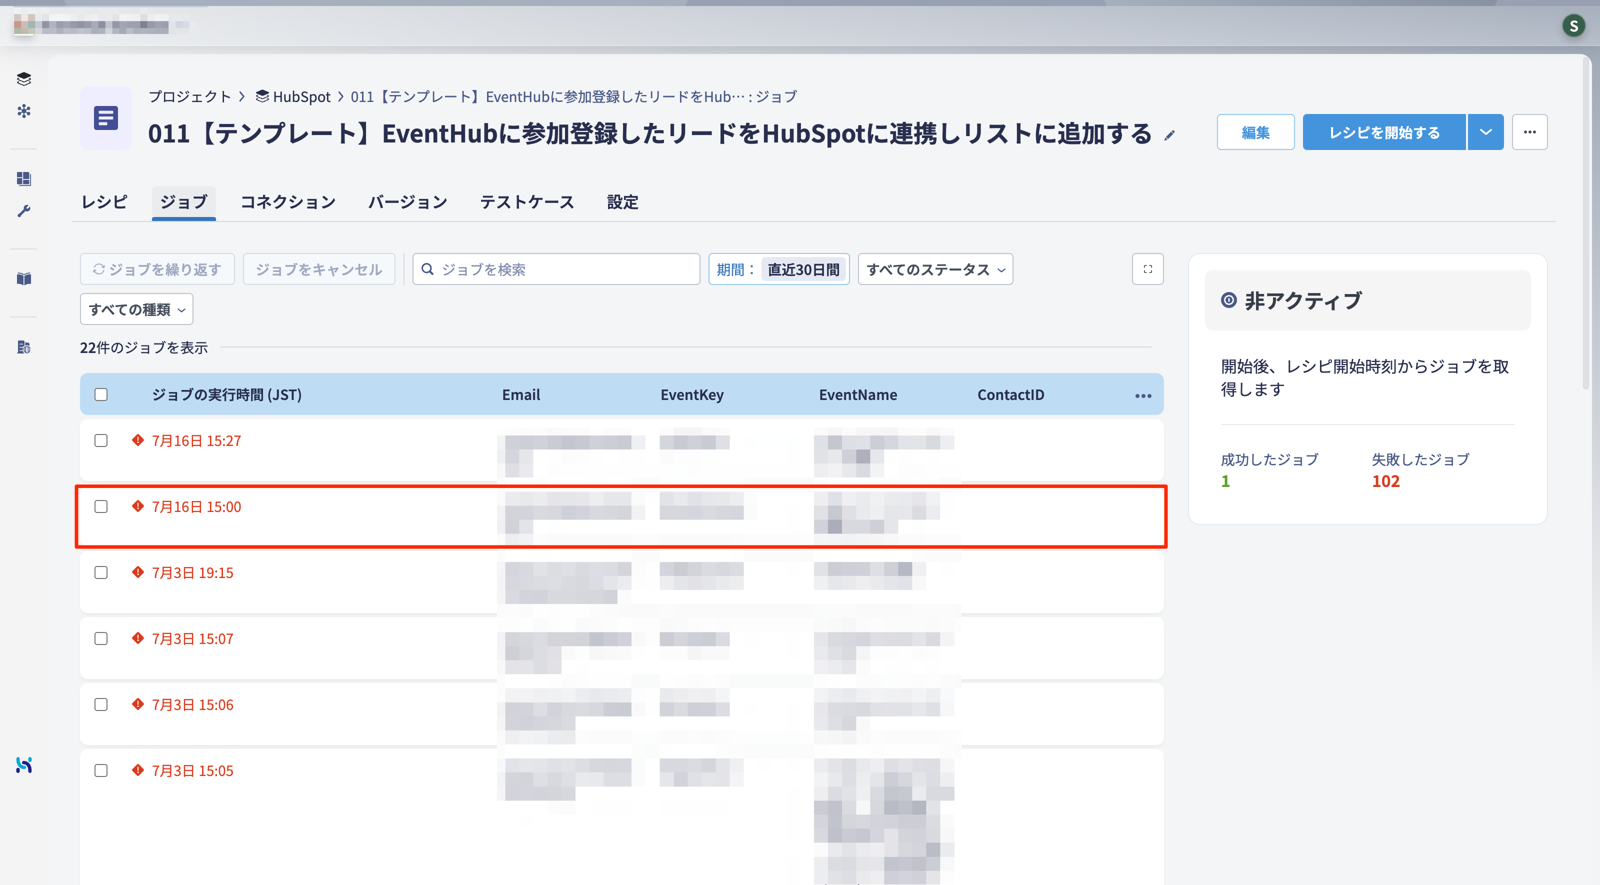Open the 設定 tab
Viewport: 1600px width, 885px height.
[x=622, y=202]
